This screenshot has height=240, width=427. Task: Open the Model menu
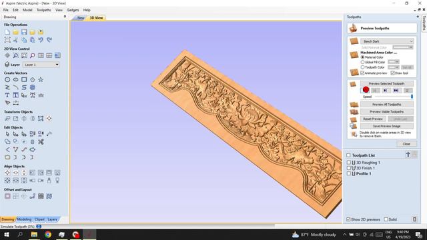[27, 10]
